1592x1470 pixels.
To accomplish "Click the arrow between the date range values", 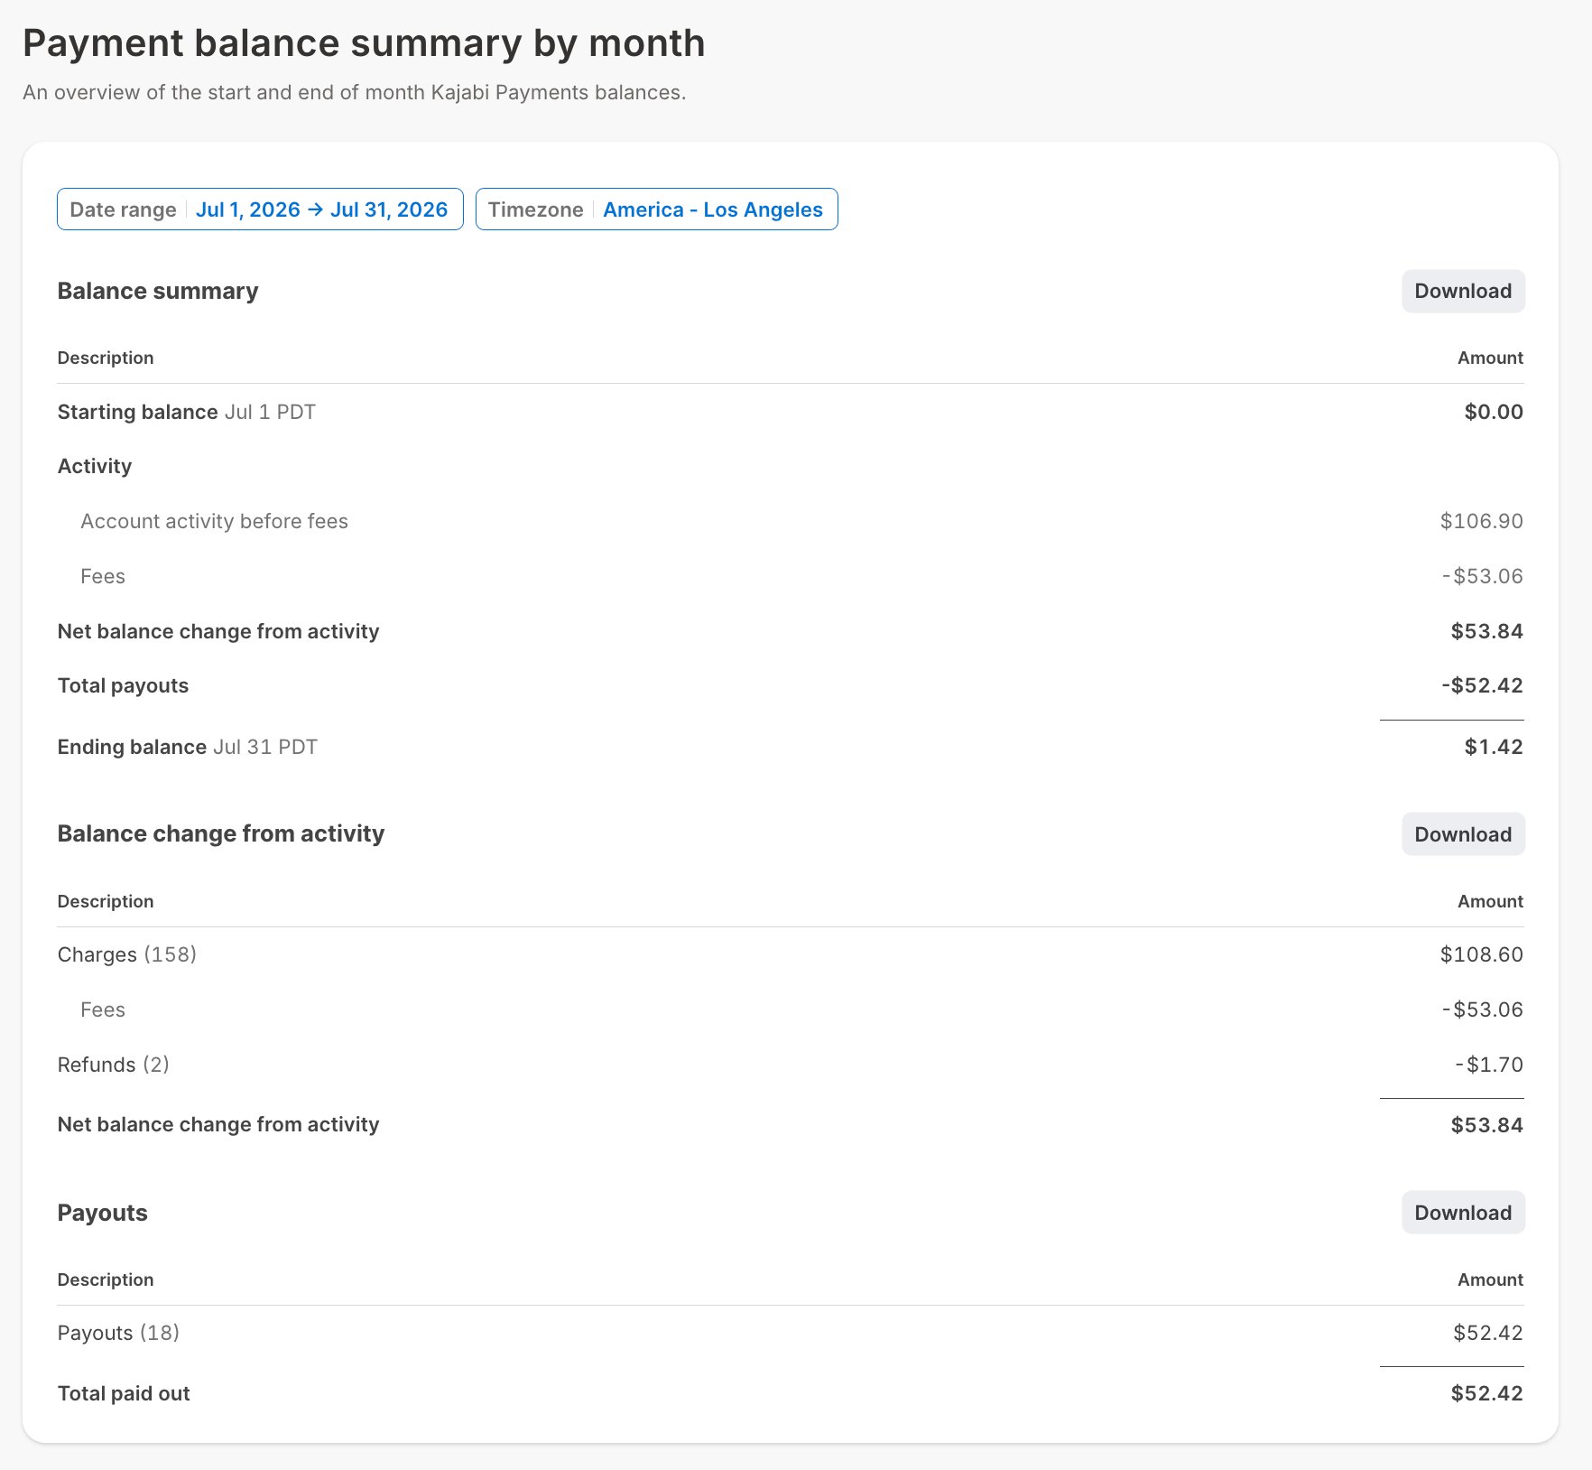I will coord(315,209).
